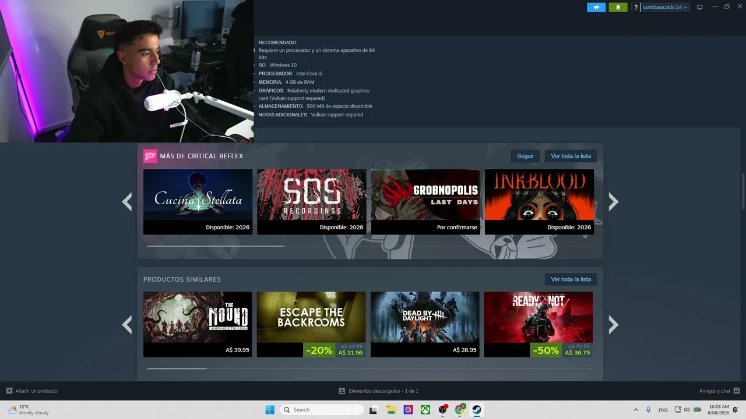Open the clock and calendar flyout
This screenshot has width=746, height=419.
click(x=720, y=410)
